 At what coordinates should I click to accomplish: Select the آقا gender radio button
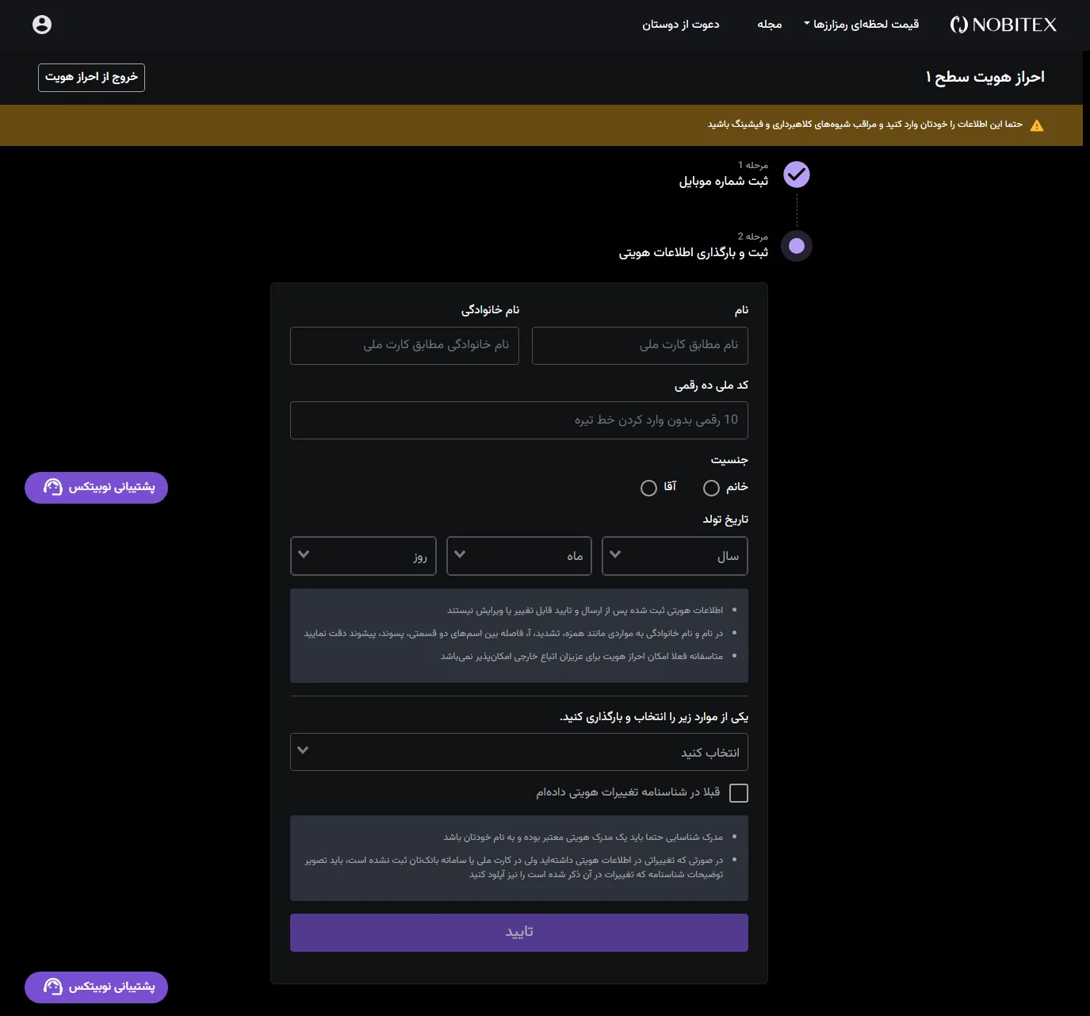click(648, 488)
